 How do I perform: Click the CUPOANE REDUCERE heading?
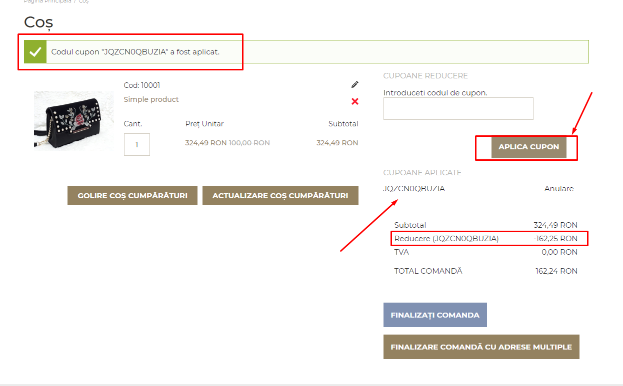click(425, 76)
